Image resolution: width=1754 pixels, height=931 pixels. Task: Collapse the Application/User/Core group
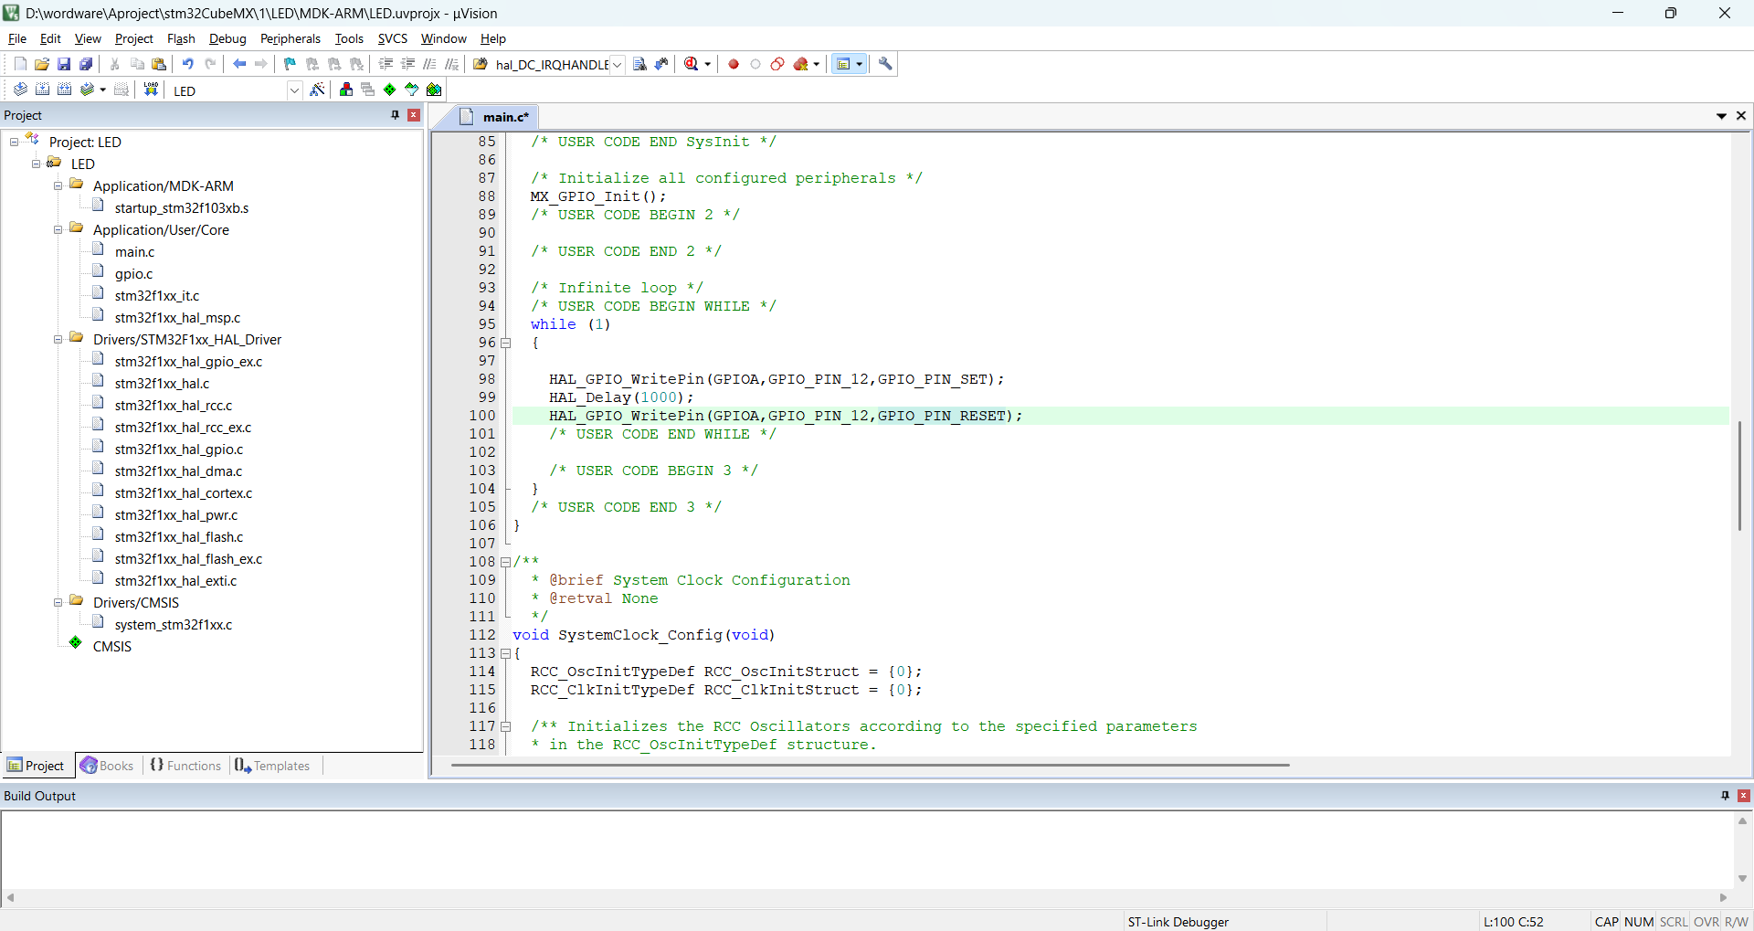tap(58, 229)
